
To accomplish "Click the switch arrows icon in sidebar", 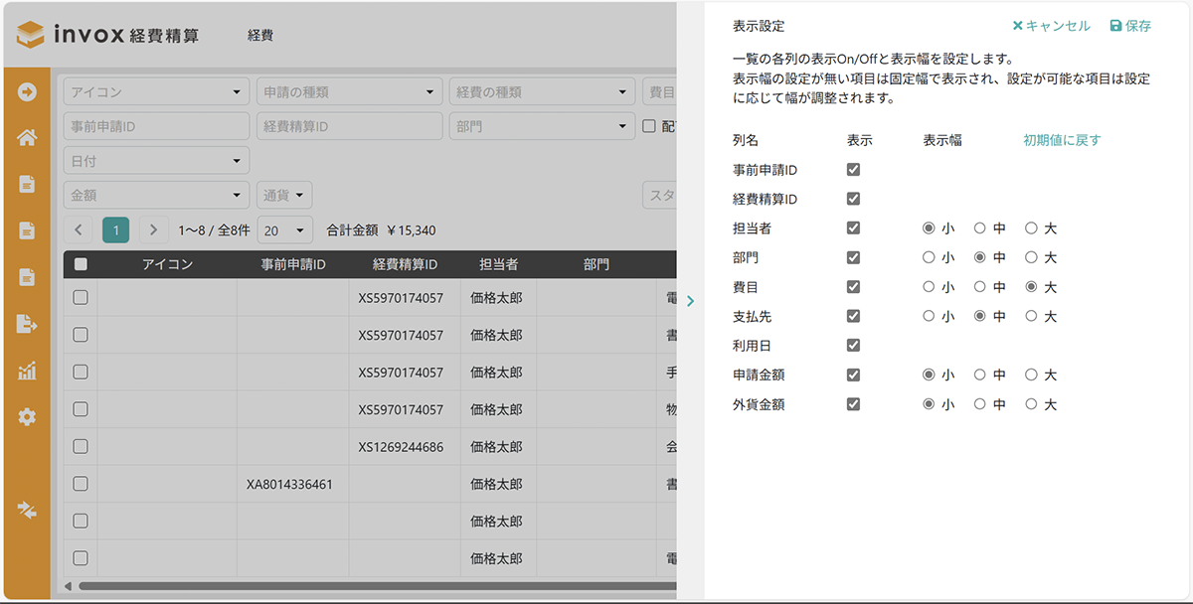I will [x=27, y=510].
